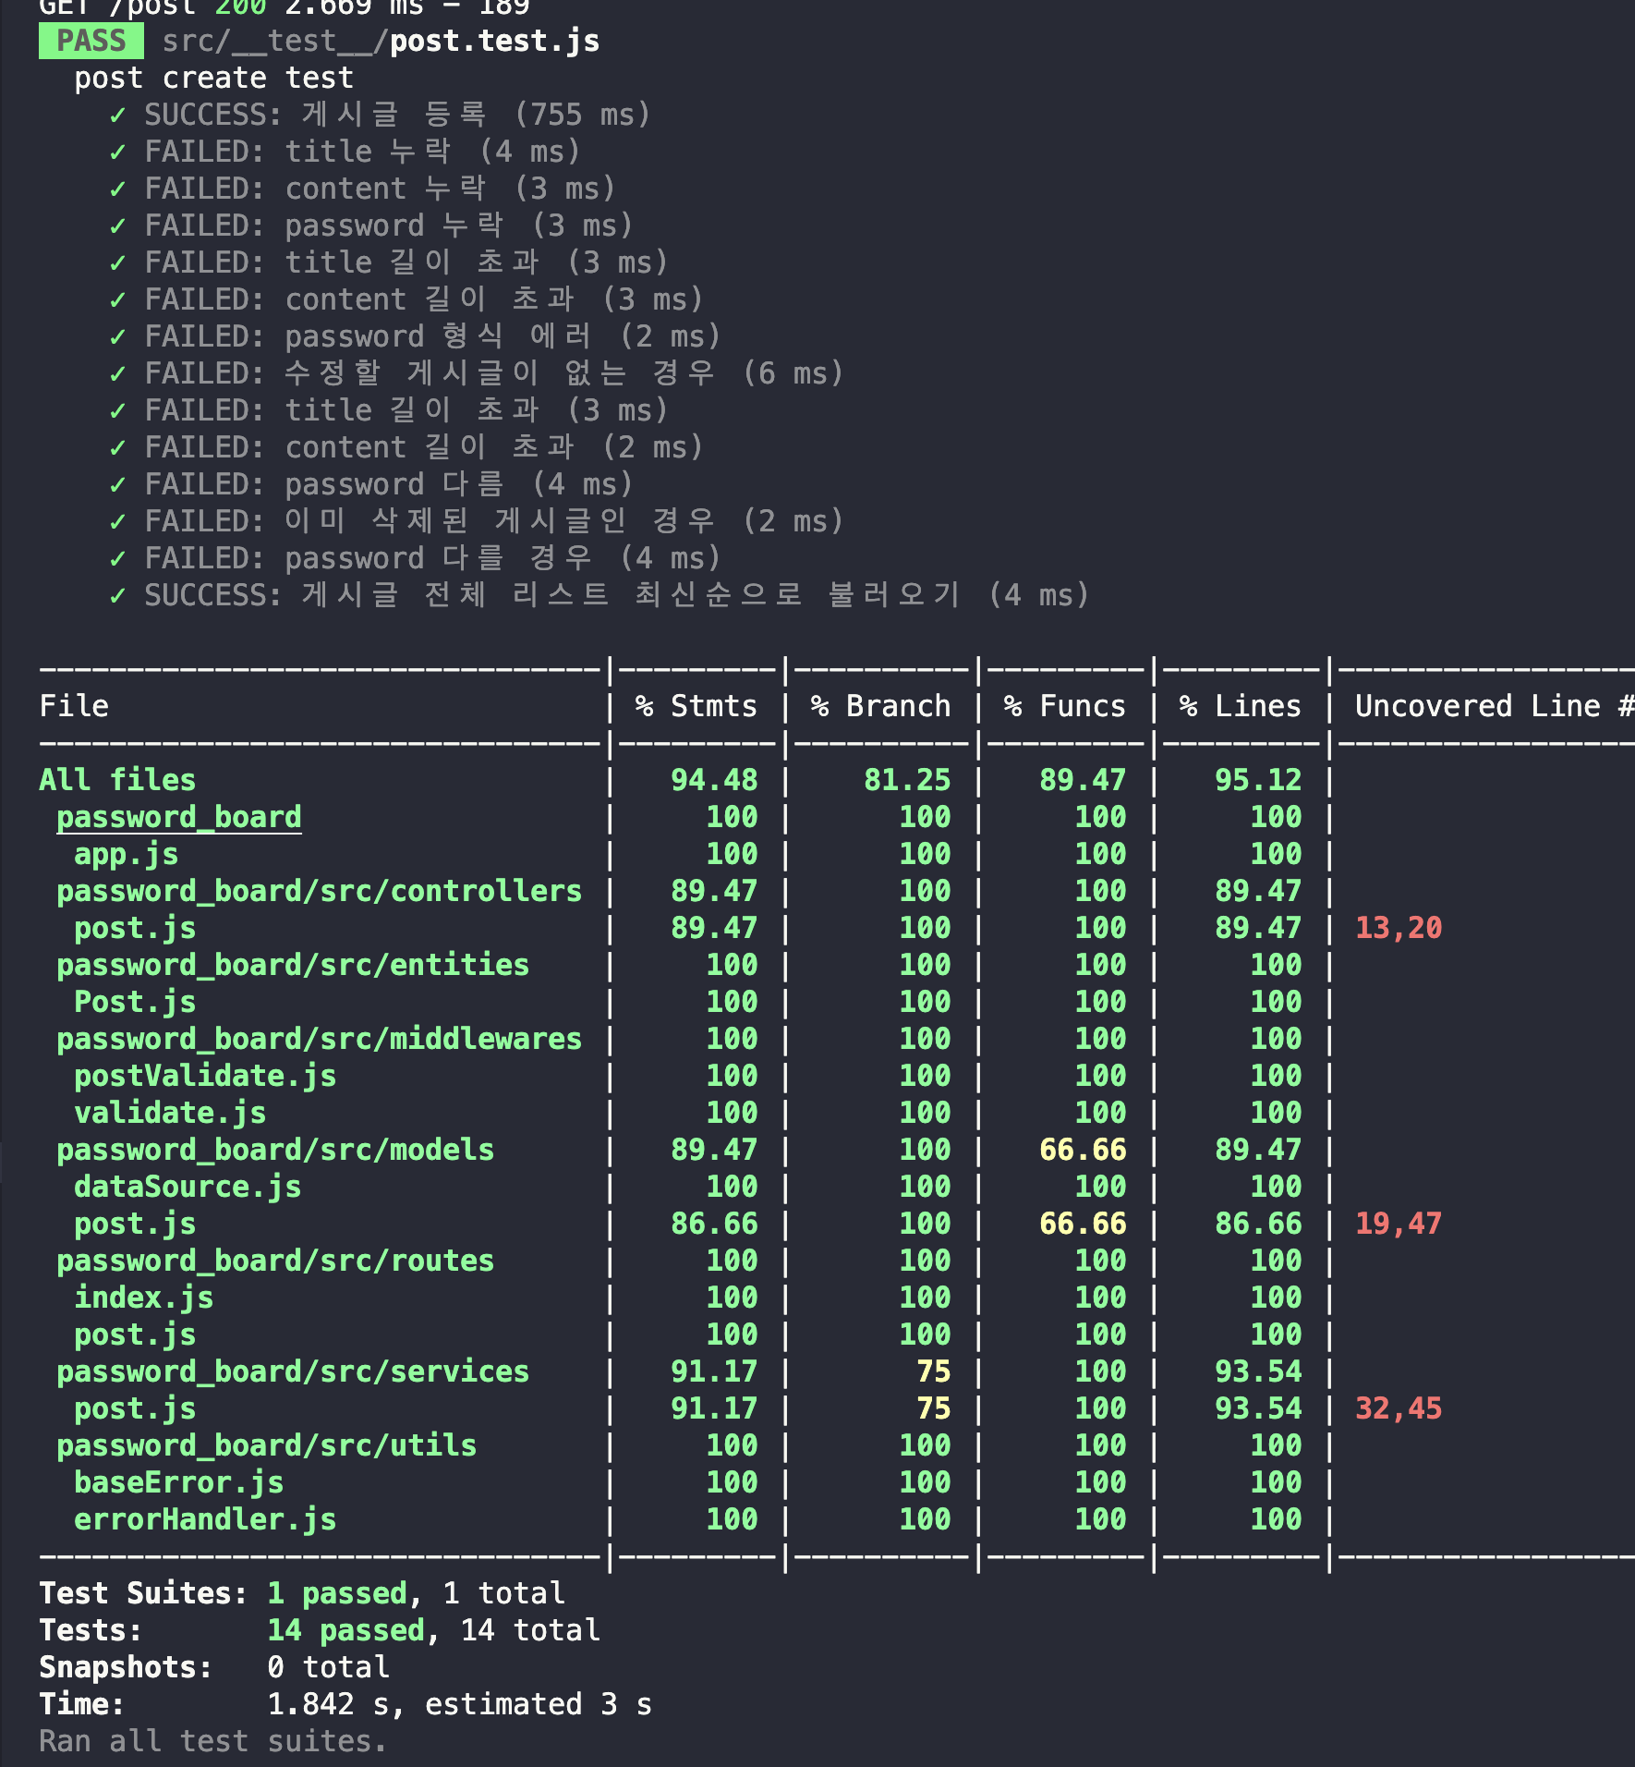Click the errorHandler.js entry
Image resolution: width=1635 pixels, height=1767 pixels.
click(204, 1518)
